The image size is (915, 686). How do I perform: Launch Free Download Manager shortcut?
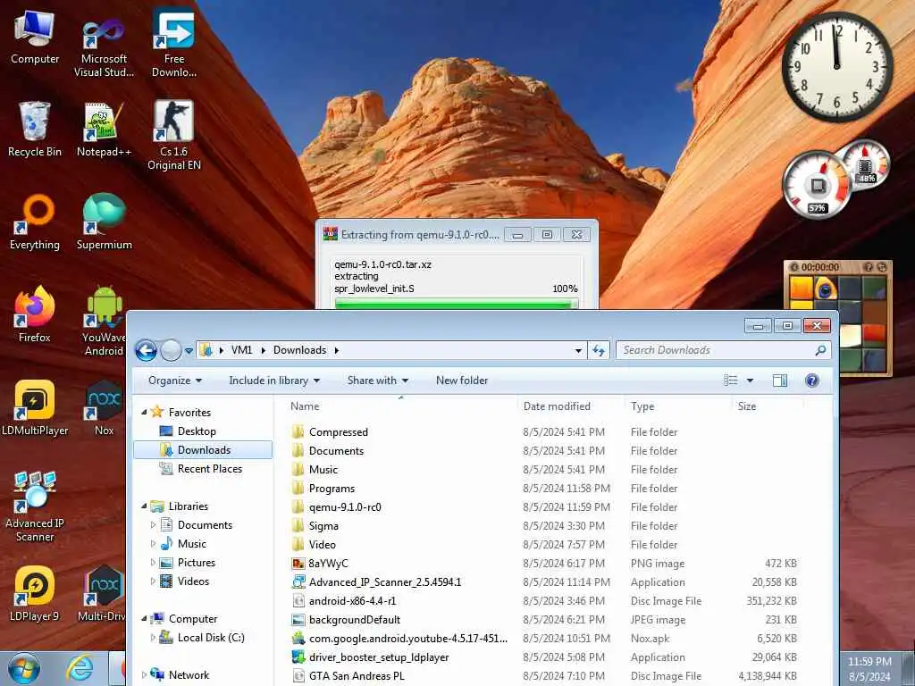pyautogui.click(x=174, y=44)
